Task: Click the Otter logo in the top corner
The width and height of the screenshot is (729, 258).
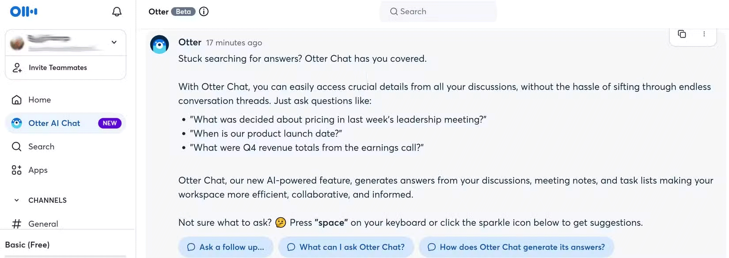Action: tap(23, 11)
